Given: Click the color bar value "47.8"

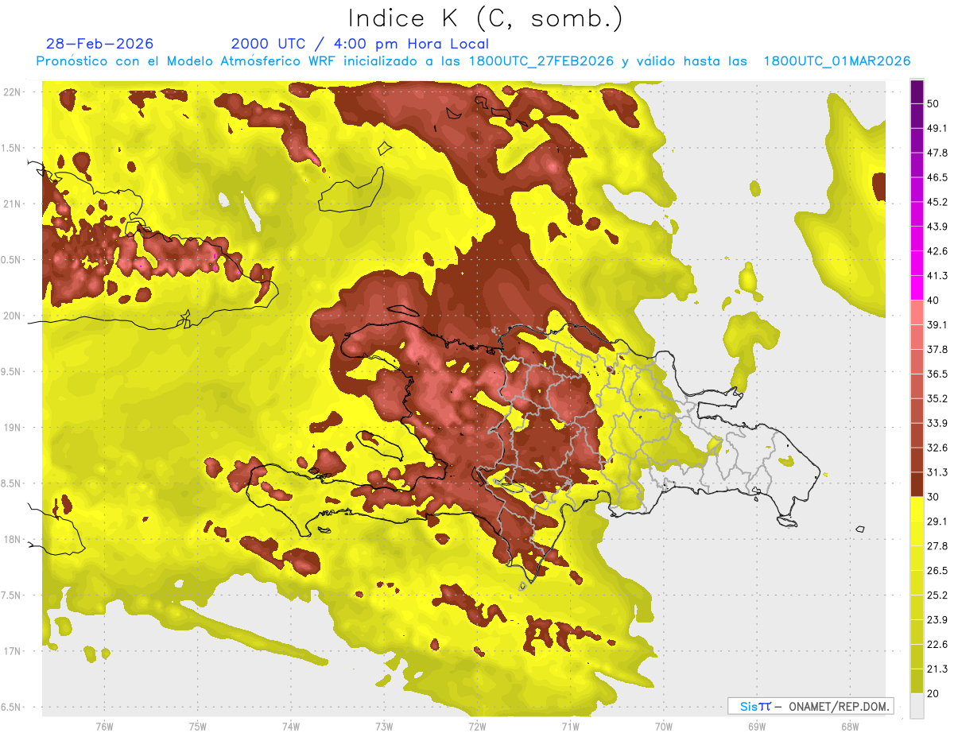Looking at the screenshot, I should click(937, 153).
